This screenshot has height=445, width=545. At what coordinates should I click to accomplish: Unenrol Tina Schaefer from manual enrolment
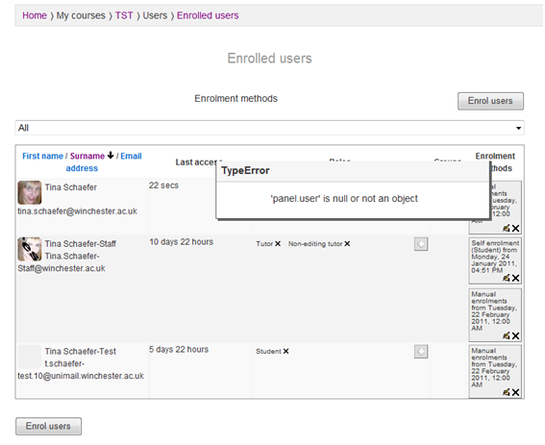click(515, 228)
